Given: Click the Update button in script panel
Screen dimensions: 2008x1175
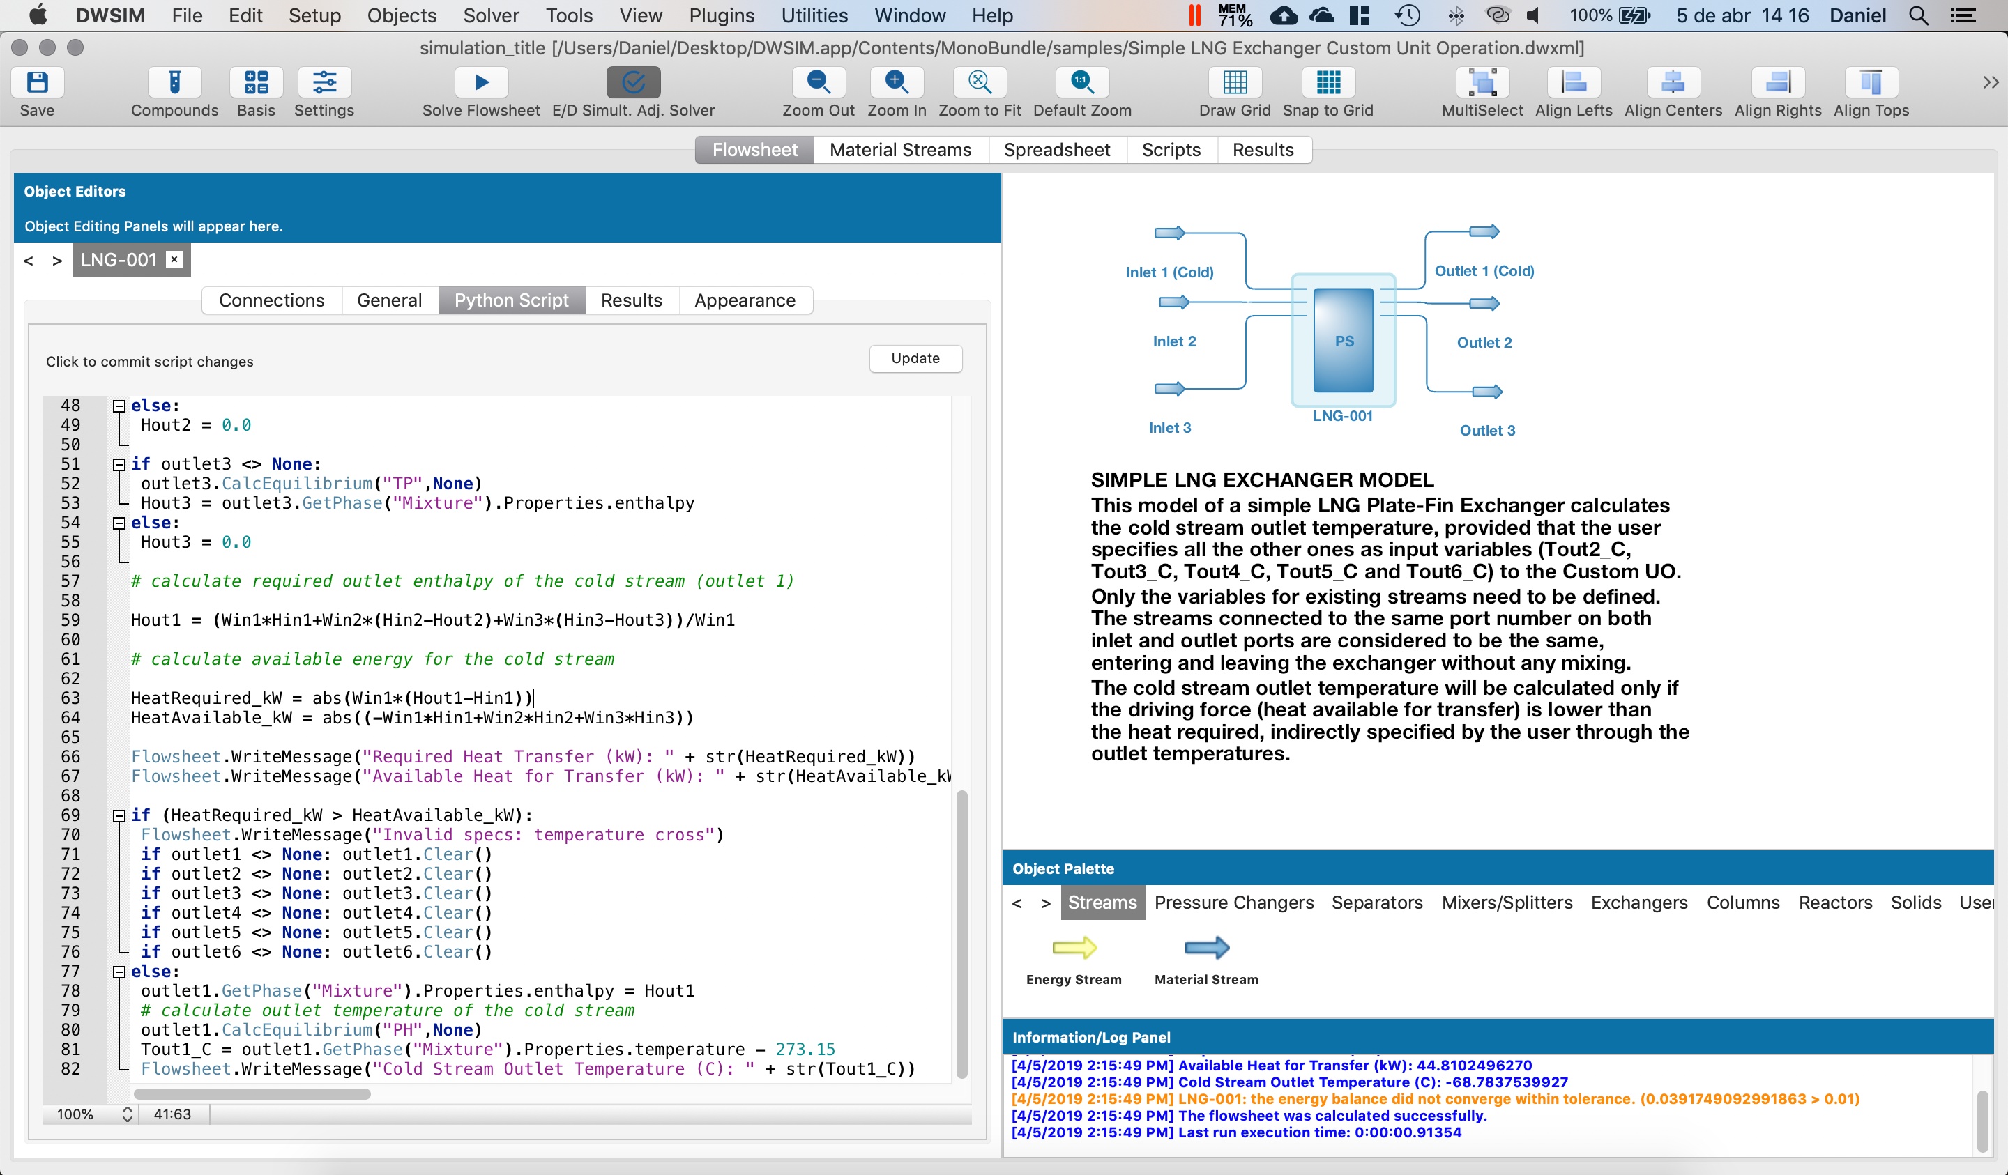Looking at the screenshot, I should point(914,358).
